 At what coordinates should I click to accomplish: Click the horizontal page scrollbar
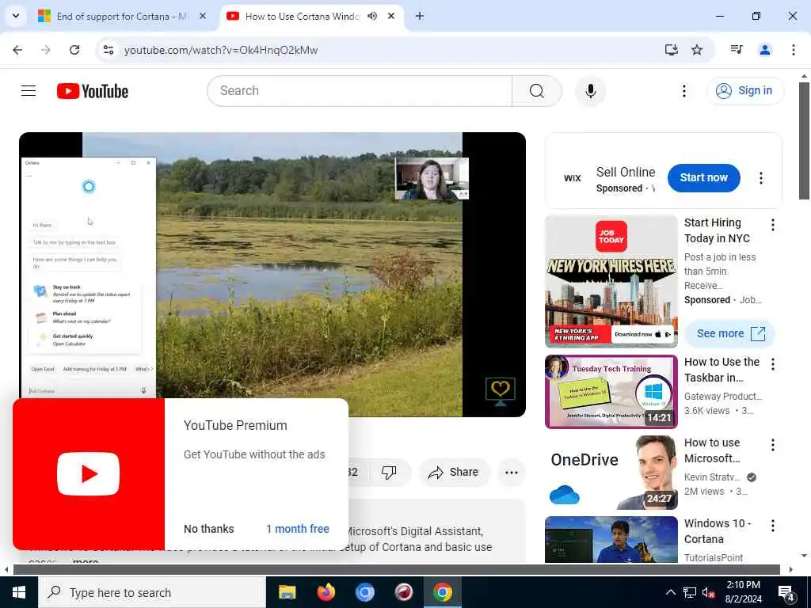tap(396, 569)
